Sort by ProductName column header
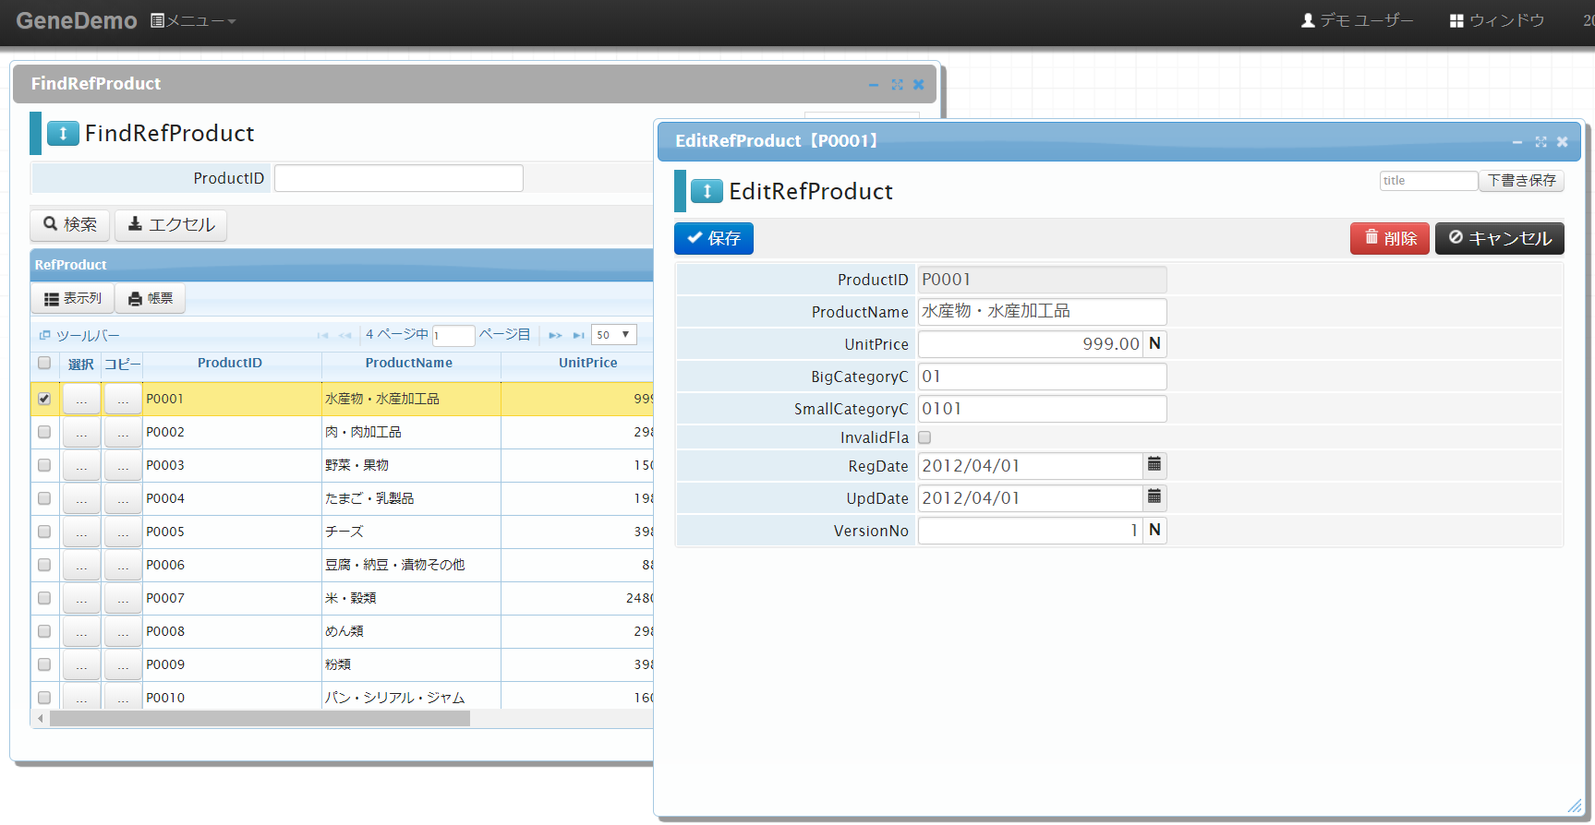Viewport: 1595px width, 825px height. 409,363
